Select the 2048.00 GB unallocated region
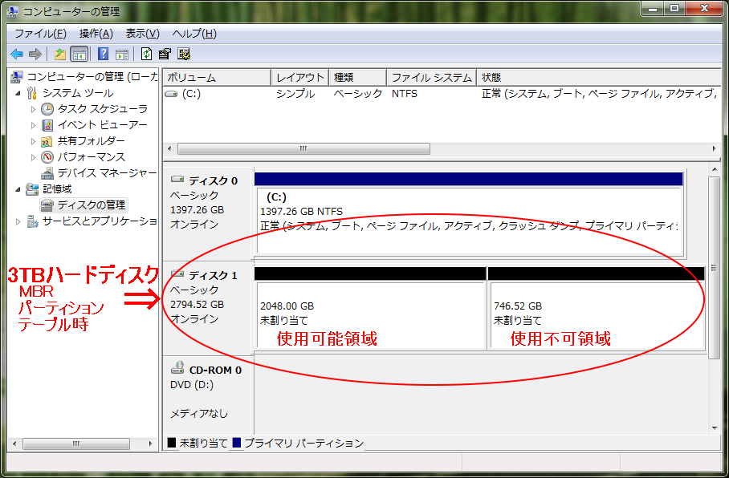 coord(370,314)
